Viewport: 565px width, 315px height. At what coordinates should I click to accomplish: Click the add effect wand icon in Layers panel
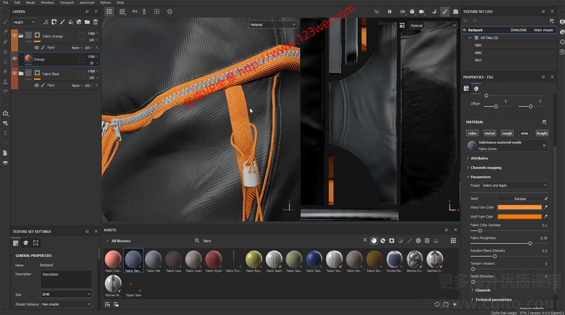46,22
